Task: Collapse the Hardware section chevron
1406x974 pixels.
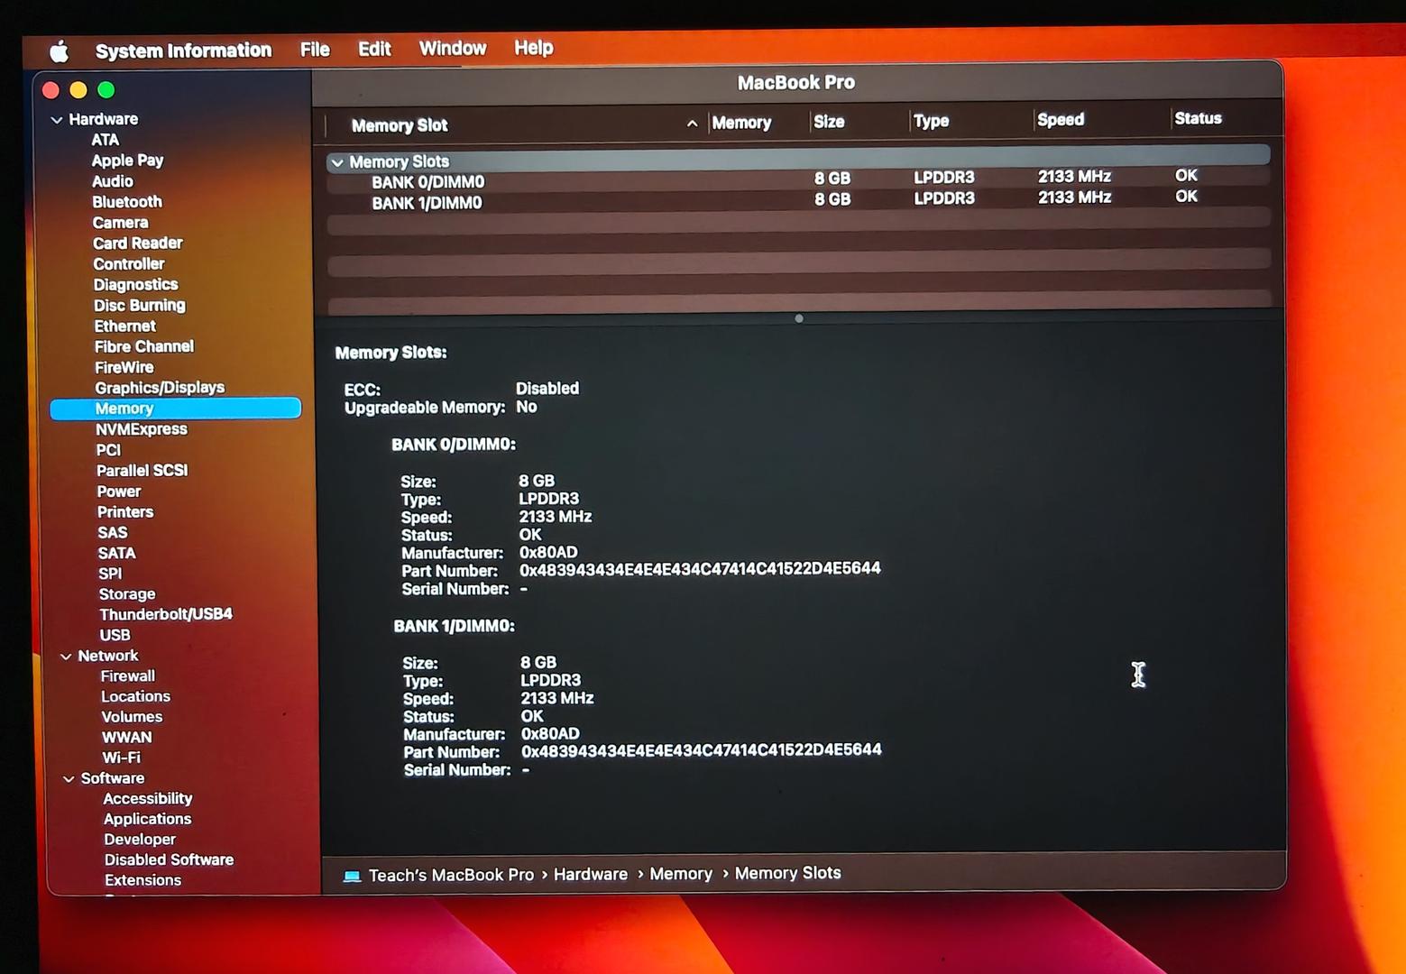Action: [x=57, y=119]
